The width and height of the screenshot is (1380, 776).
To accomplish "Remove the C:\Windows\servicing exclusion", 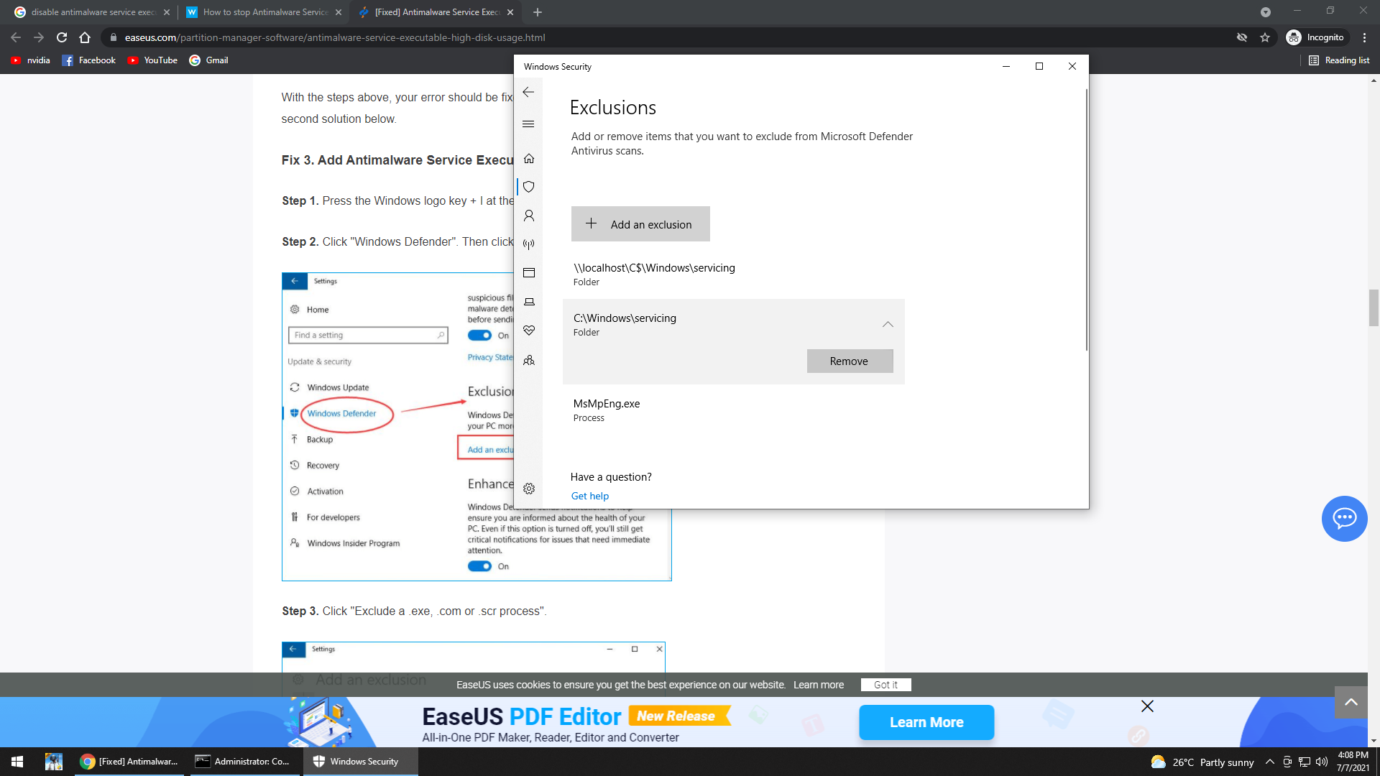I will tap(850, 361).
